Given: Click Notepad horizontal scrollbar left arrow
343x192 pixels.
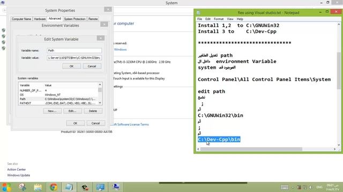Looking at the screenshot, I should click(x=198, y=149).
